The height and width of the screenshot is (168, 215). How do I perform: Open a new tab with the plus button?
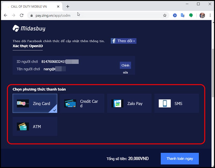[68, 6]
